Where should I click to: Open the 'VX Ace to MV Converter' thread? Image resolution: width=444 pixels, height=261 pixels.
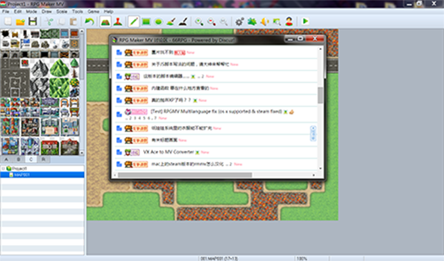pos(169,152)
